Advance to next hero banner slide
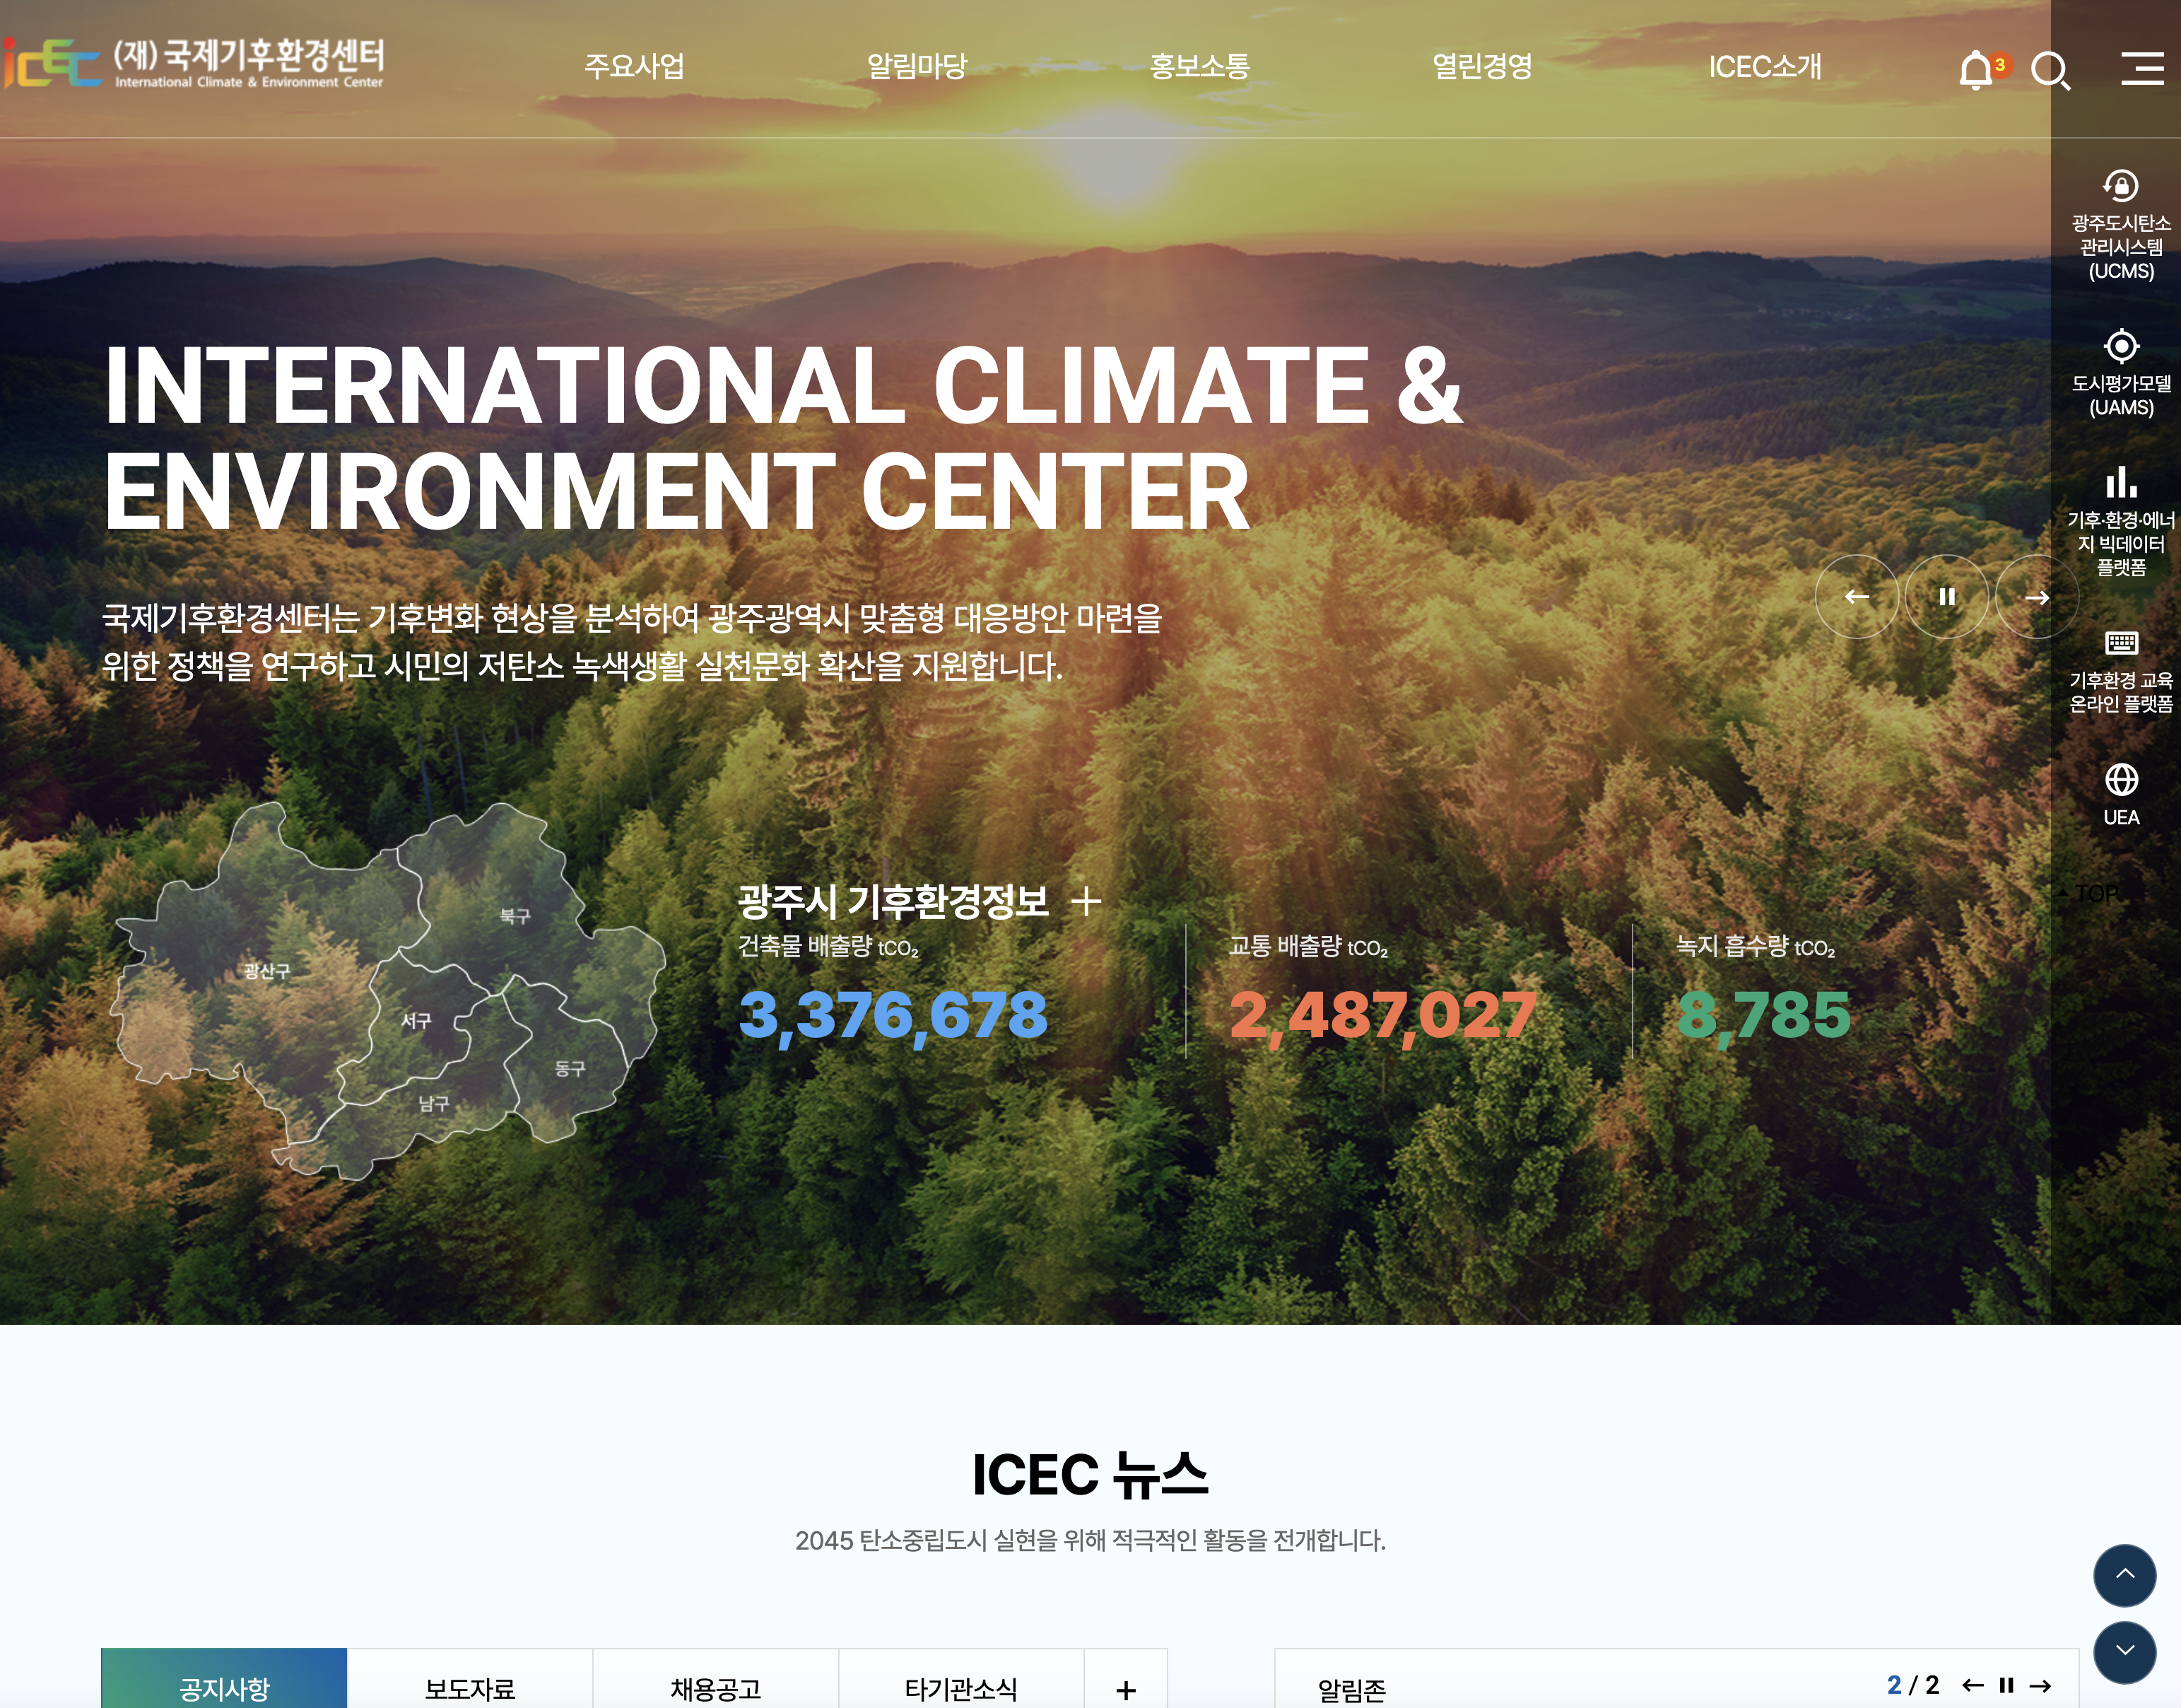The width and height of the screenshot is (2181, 1708). 2036,597
